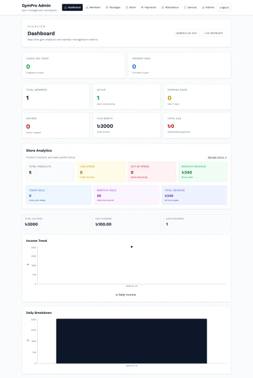Click the Today Sold card
Image resolution: width=253 pixels, height=378 pixels.
point(59,195)
